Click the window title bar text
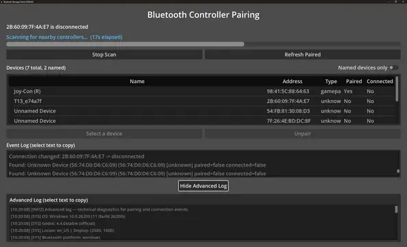This screenshot has height=247, width=407. (x=18, y=1)
